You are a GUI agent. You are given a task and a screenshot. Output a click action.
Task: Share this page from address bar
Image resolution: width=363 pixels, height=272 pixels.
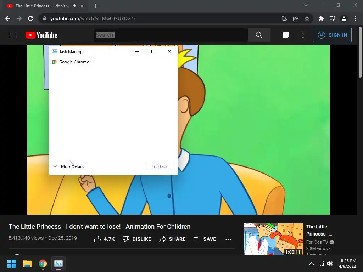pos(296,18)
